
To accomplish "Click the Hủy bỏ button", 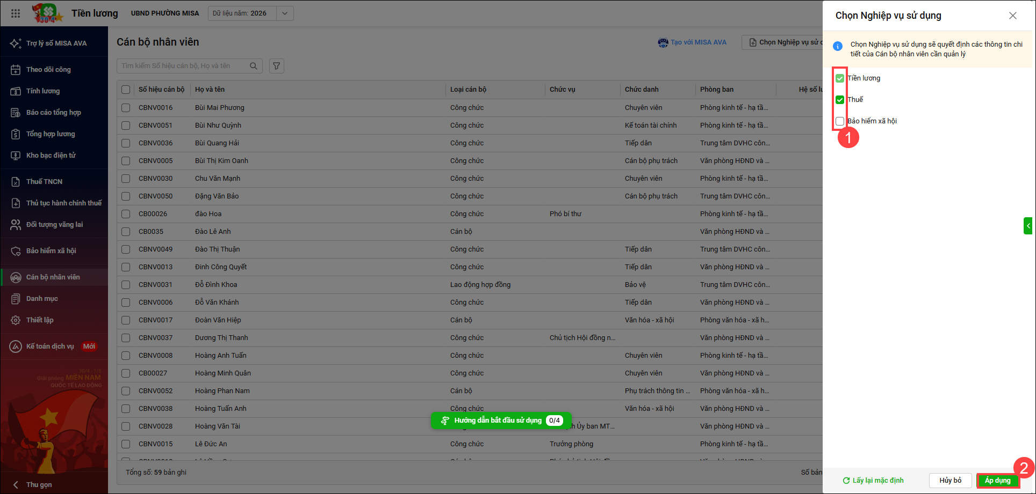I will click(x=951, y=481).
